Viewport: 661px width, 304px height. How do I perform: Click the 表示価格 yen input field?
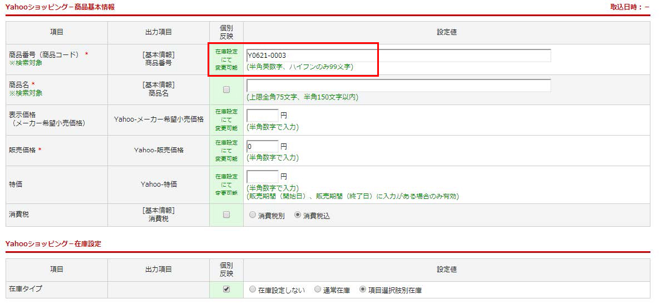click(x=262, y=116)
